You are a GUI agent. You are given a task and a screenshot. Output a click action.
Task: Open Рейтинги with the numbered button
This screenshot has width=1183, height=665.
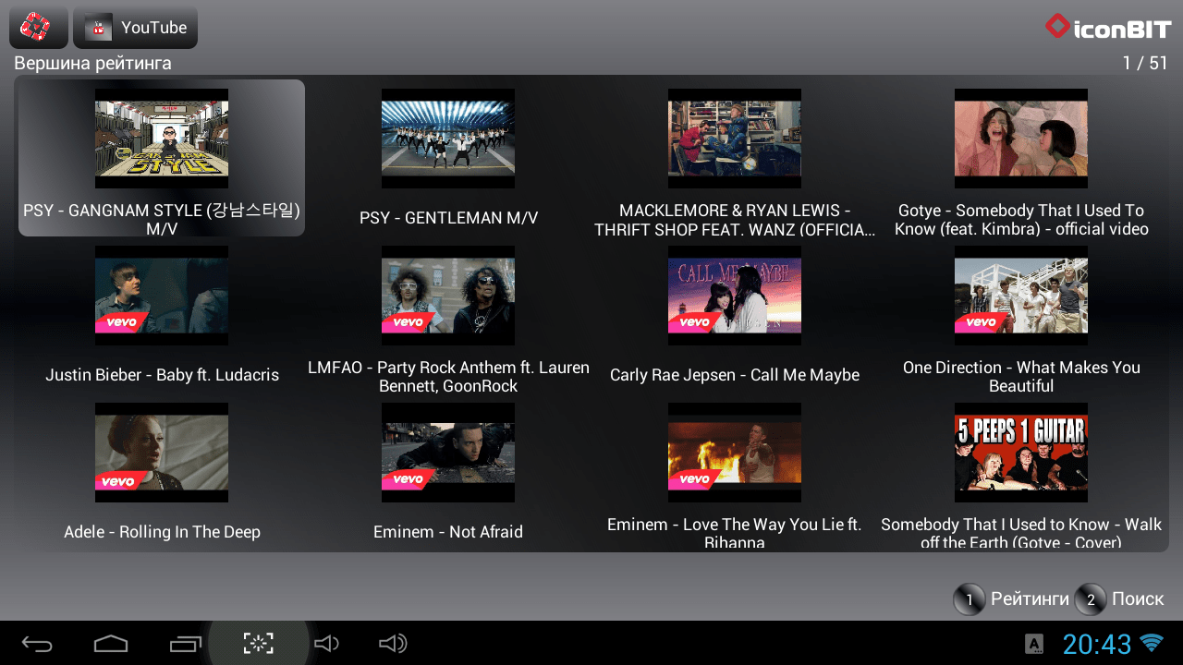point(969,599)
